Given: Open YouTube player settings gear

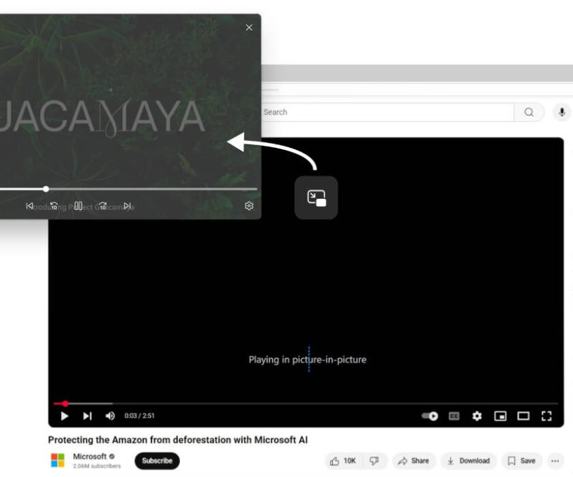Looking at the screenshot, I should pyautogui.click(x=477, y=416).
